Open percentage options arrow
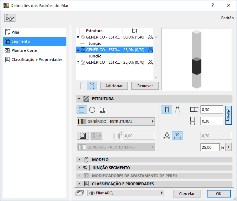The image size is (237, 201). point(229,147)
